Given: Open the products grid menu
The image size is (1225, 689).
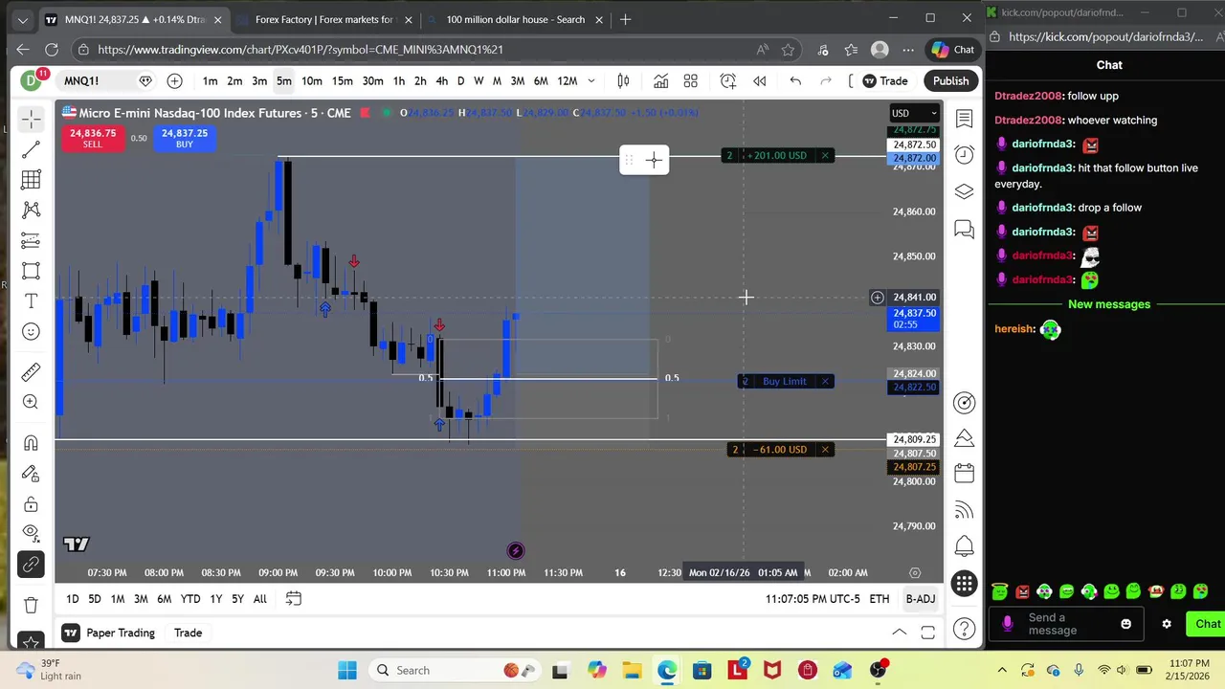Looking at the screenshot, I should pos(964,584).
